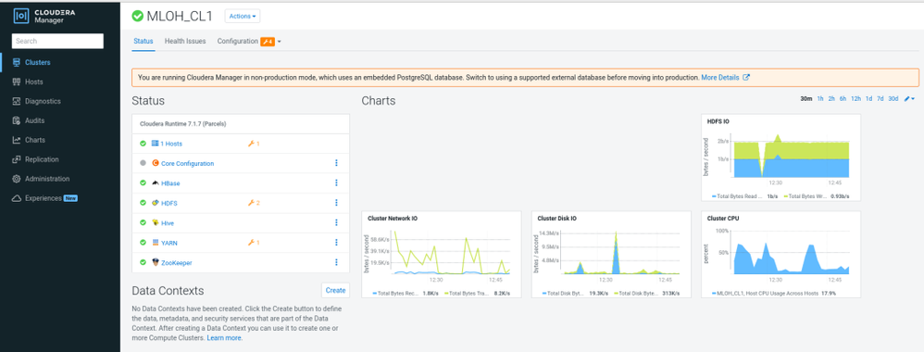
Task: Click the green status check for HBase
Action: pos(143,182)
